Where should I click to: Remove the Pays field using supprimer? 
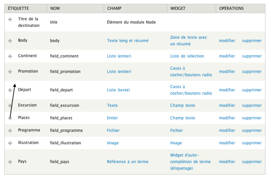(x=252, y=162)
